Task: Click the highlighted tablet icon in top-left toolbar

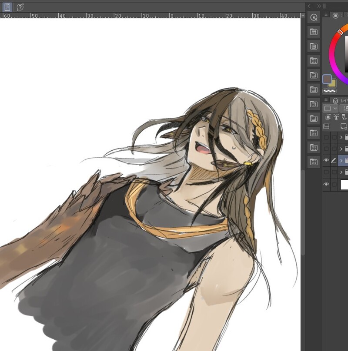Action: [7, 7]
